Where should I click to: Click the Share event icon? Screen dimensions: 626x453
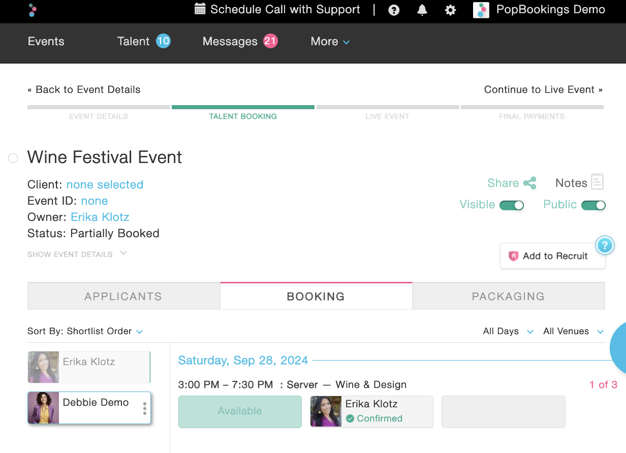click(x=529, y=183)
